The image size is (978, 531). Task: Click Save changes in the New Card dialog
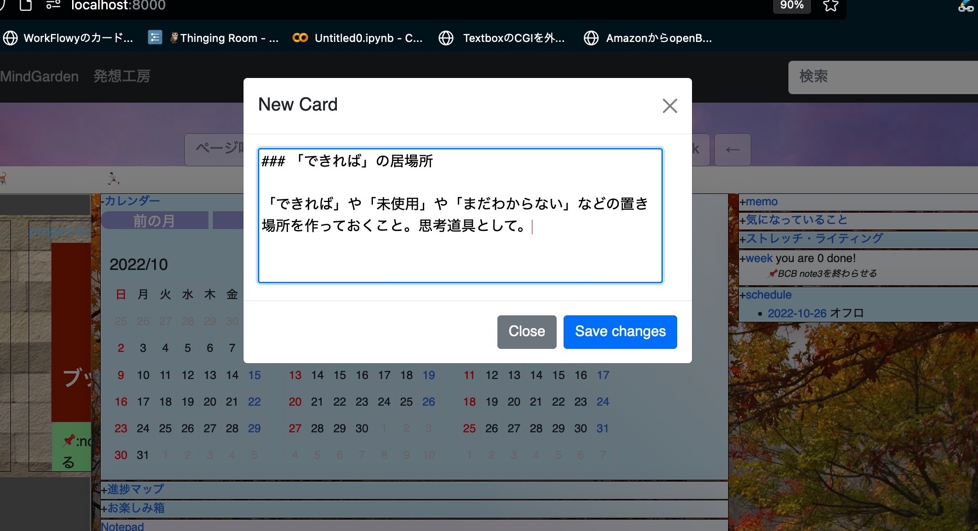click(620, 332)
